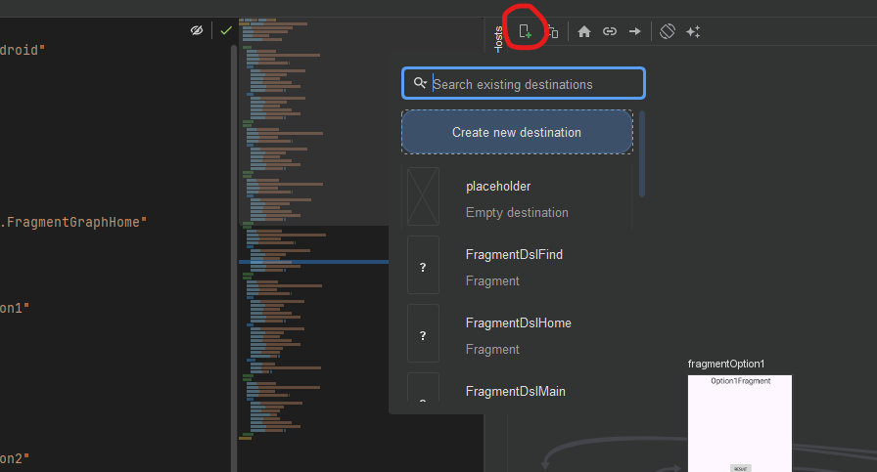Toggle the crossed-eye visibility icon in editor
This screenshot has height=472, width=877.
pyautogui.click(x=197, y=30)
